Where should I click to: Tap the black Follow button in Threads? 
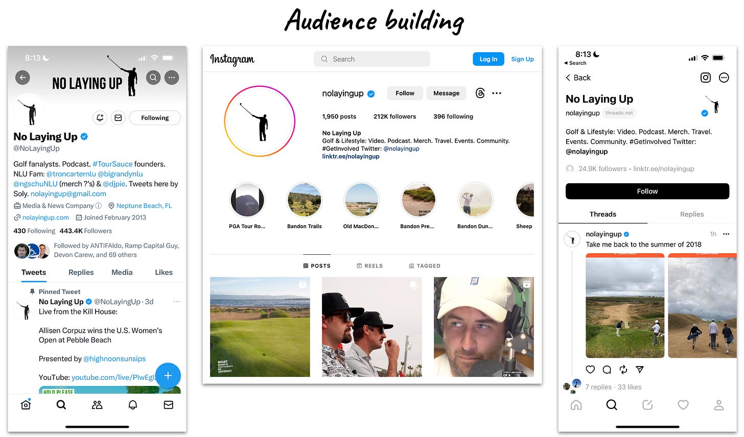pos(647,191)
